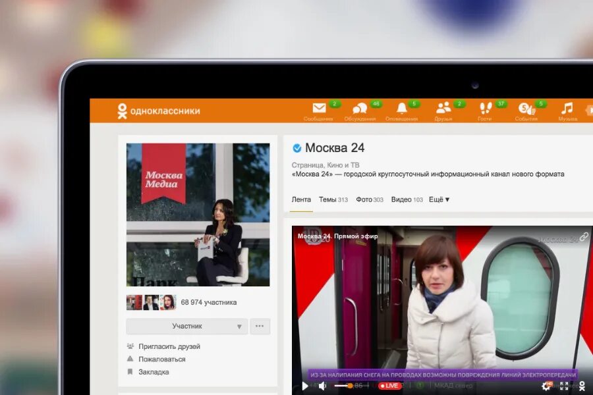Viewport: 593px width, 395px height.
Task: Click the blue verified badge near Москва 24
Action: pyautogui.click(x=297, y=148)
